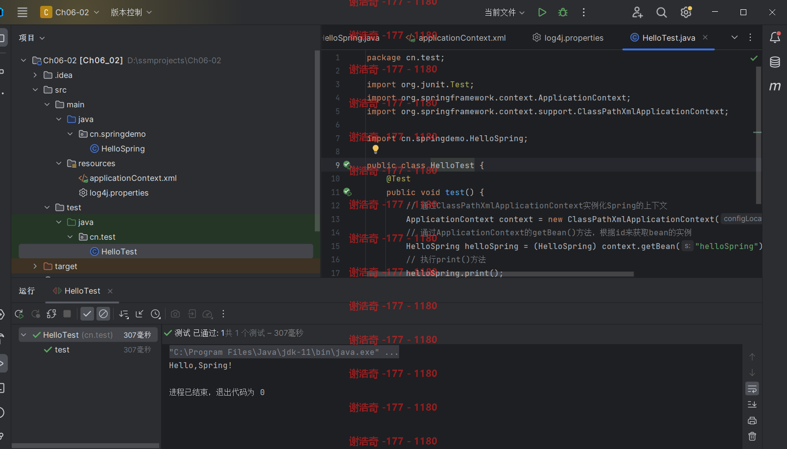Close the HelloTest run tab
The width and height of the screenshot is (787, 449).
tap(110, 291)
